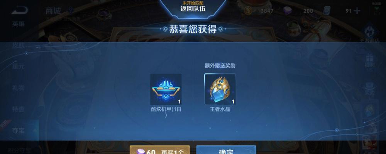Click the plus icon to add tickets

pyautogui.click(x=357, y=11)
